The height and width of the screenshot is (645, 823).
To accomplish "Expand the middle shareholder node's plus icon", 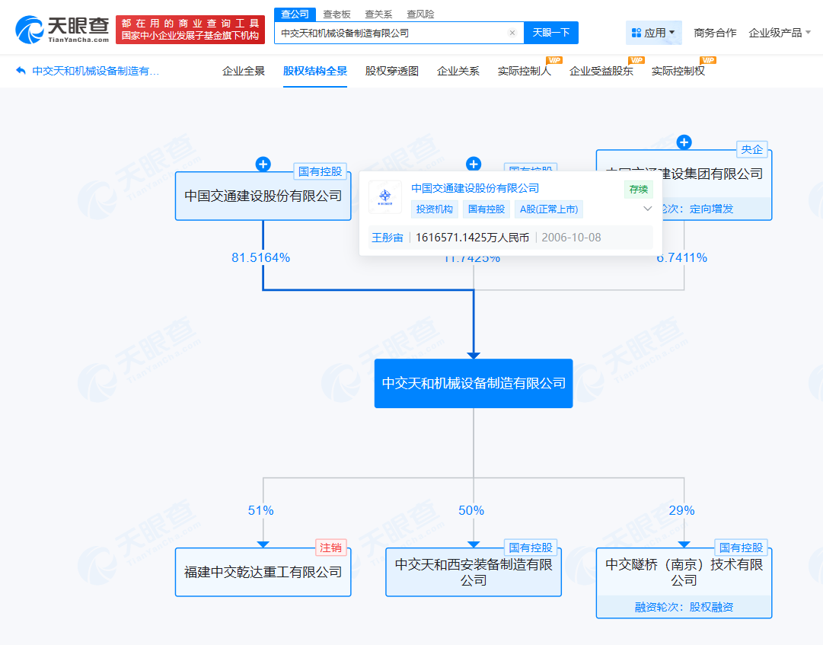I will point(474,164).
